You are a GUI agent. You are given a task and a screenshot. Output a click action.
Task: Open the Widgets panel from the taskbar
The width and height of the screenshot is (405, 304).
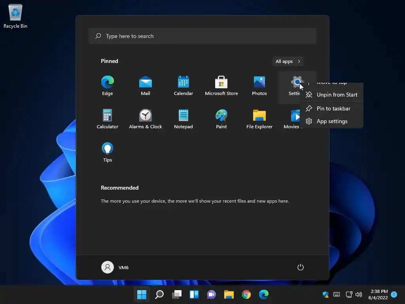[x=194, y=294]
